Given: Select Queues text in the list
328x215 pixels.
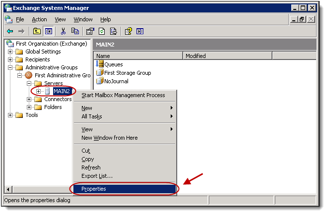Looking at the screenshot, I should (114, 64).
